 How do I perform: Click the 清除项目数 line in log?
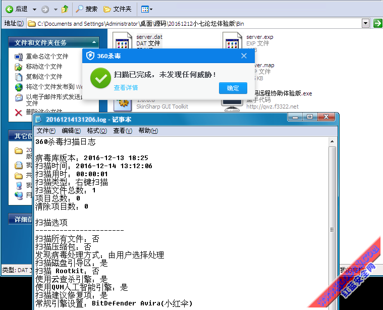coord(62,206)
